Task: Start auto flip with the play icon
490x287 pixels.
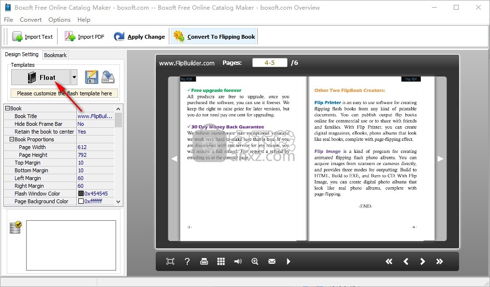Action: [x=288, y=261]
